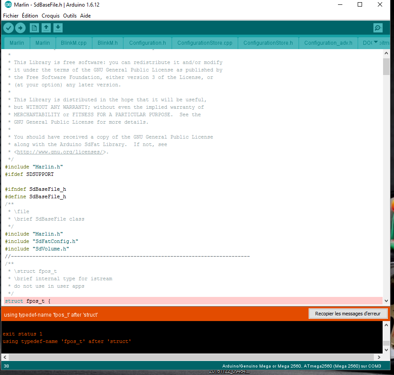Click the editor scrollbar down arrow

386,301
